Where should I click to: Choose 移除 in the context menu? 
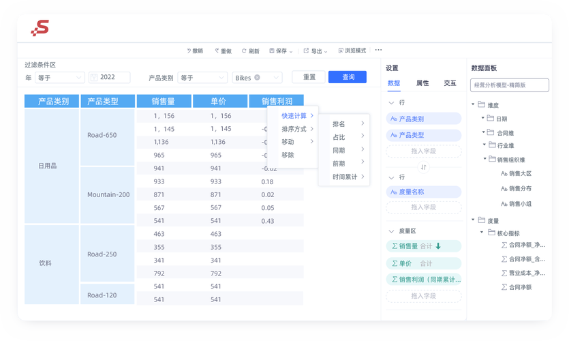click(x=288, y=155)
